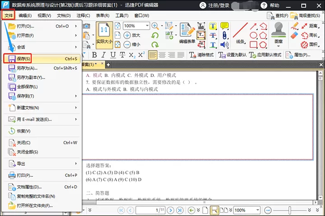Image resolution: width=325 pixels, height=216 pixels.
Task: Click Set as Default (设置为默认) button
Action: (x=232, y=55)
